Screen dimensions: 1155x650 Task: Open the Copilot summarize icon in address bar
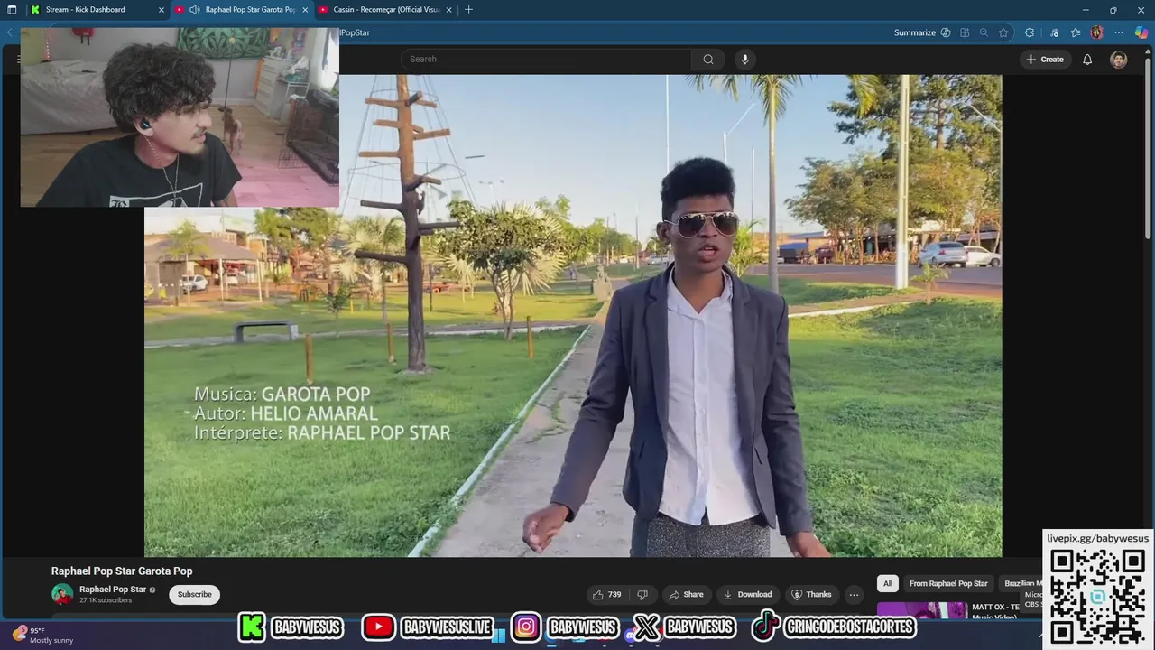[946, 32]
